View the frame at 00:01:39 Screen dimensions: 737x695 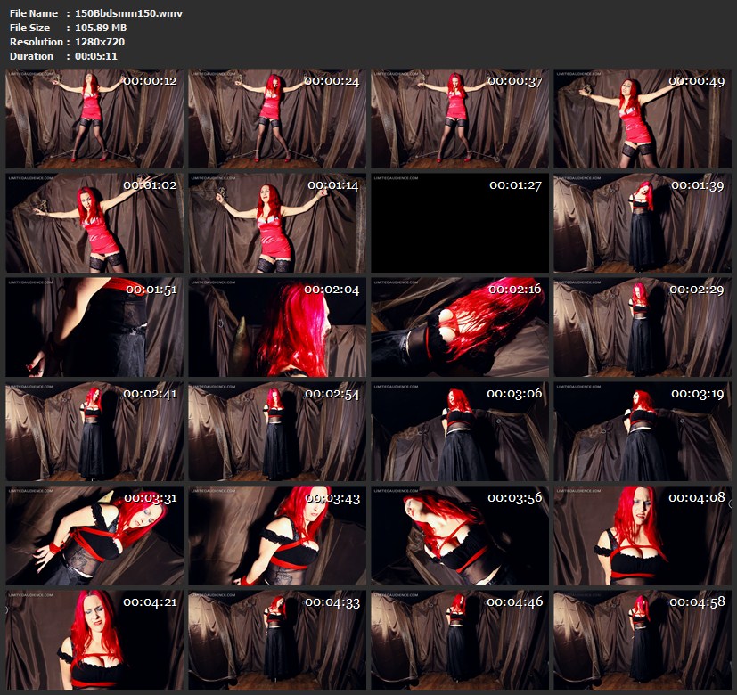coord(643,223)
